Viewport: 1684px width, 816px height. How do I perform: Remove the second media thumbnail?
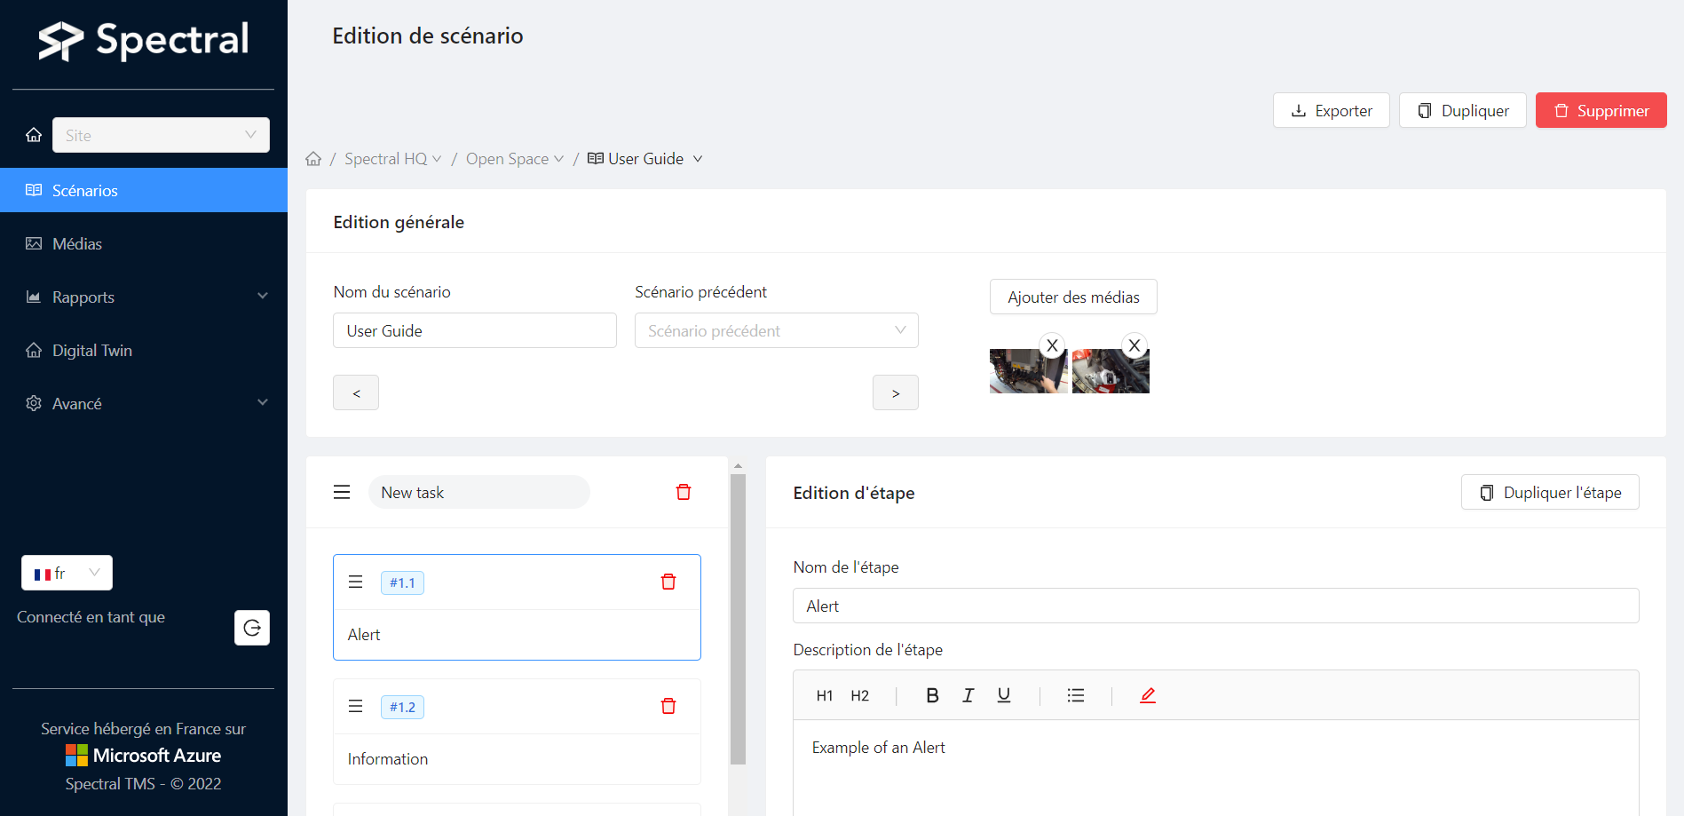[x=1135, y=345]
